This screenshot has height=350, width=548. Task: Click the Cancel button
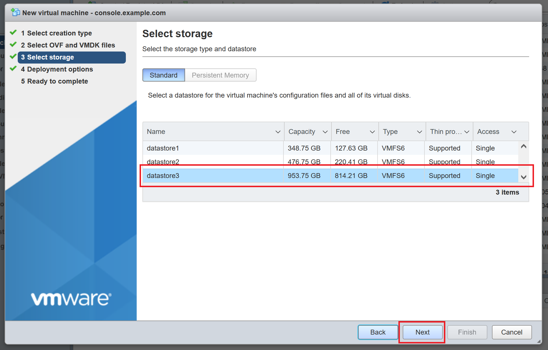[x=512, y=332]
